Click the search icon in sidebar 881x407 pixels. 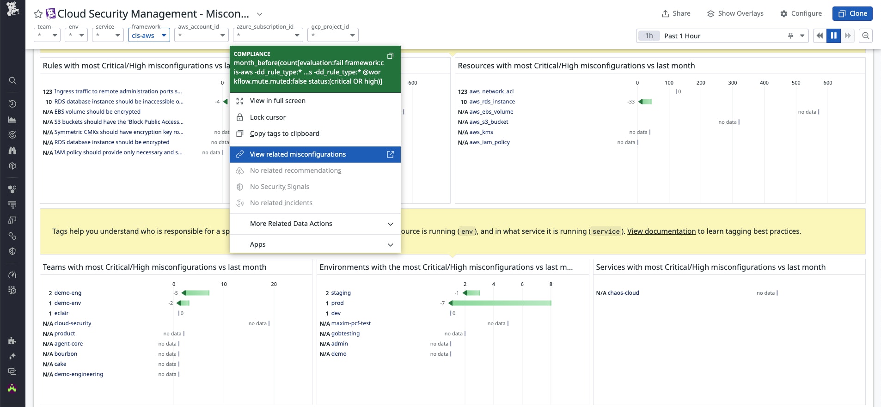tap(12, 80)
